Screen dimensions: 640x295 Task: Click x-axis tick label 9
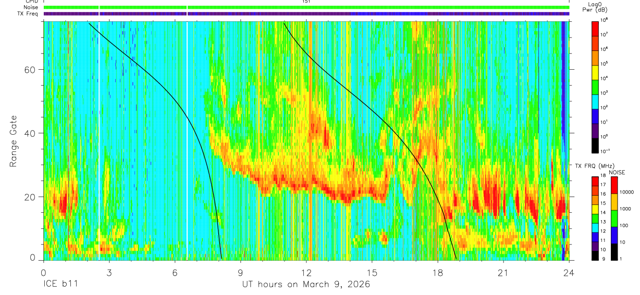[x=241, y=272]
